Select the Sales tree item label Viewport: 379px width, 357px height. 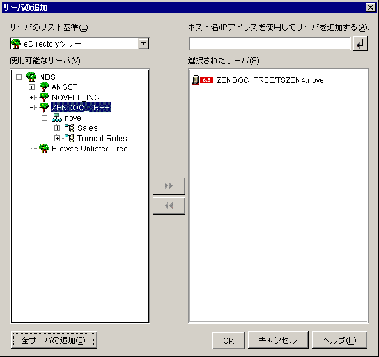pyautogui.click(x=88, y=128)
